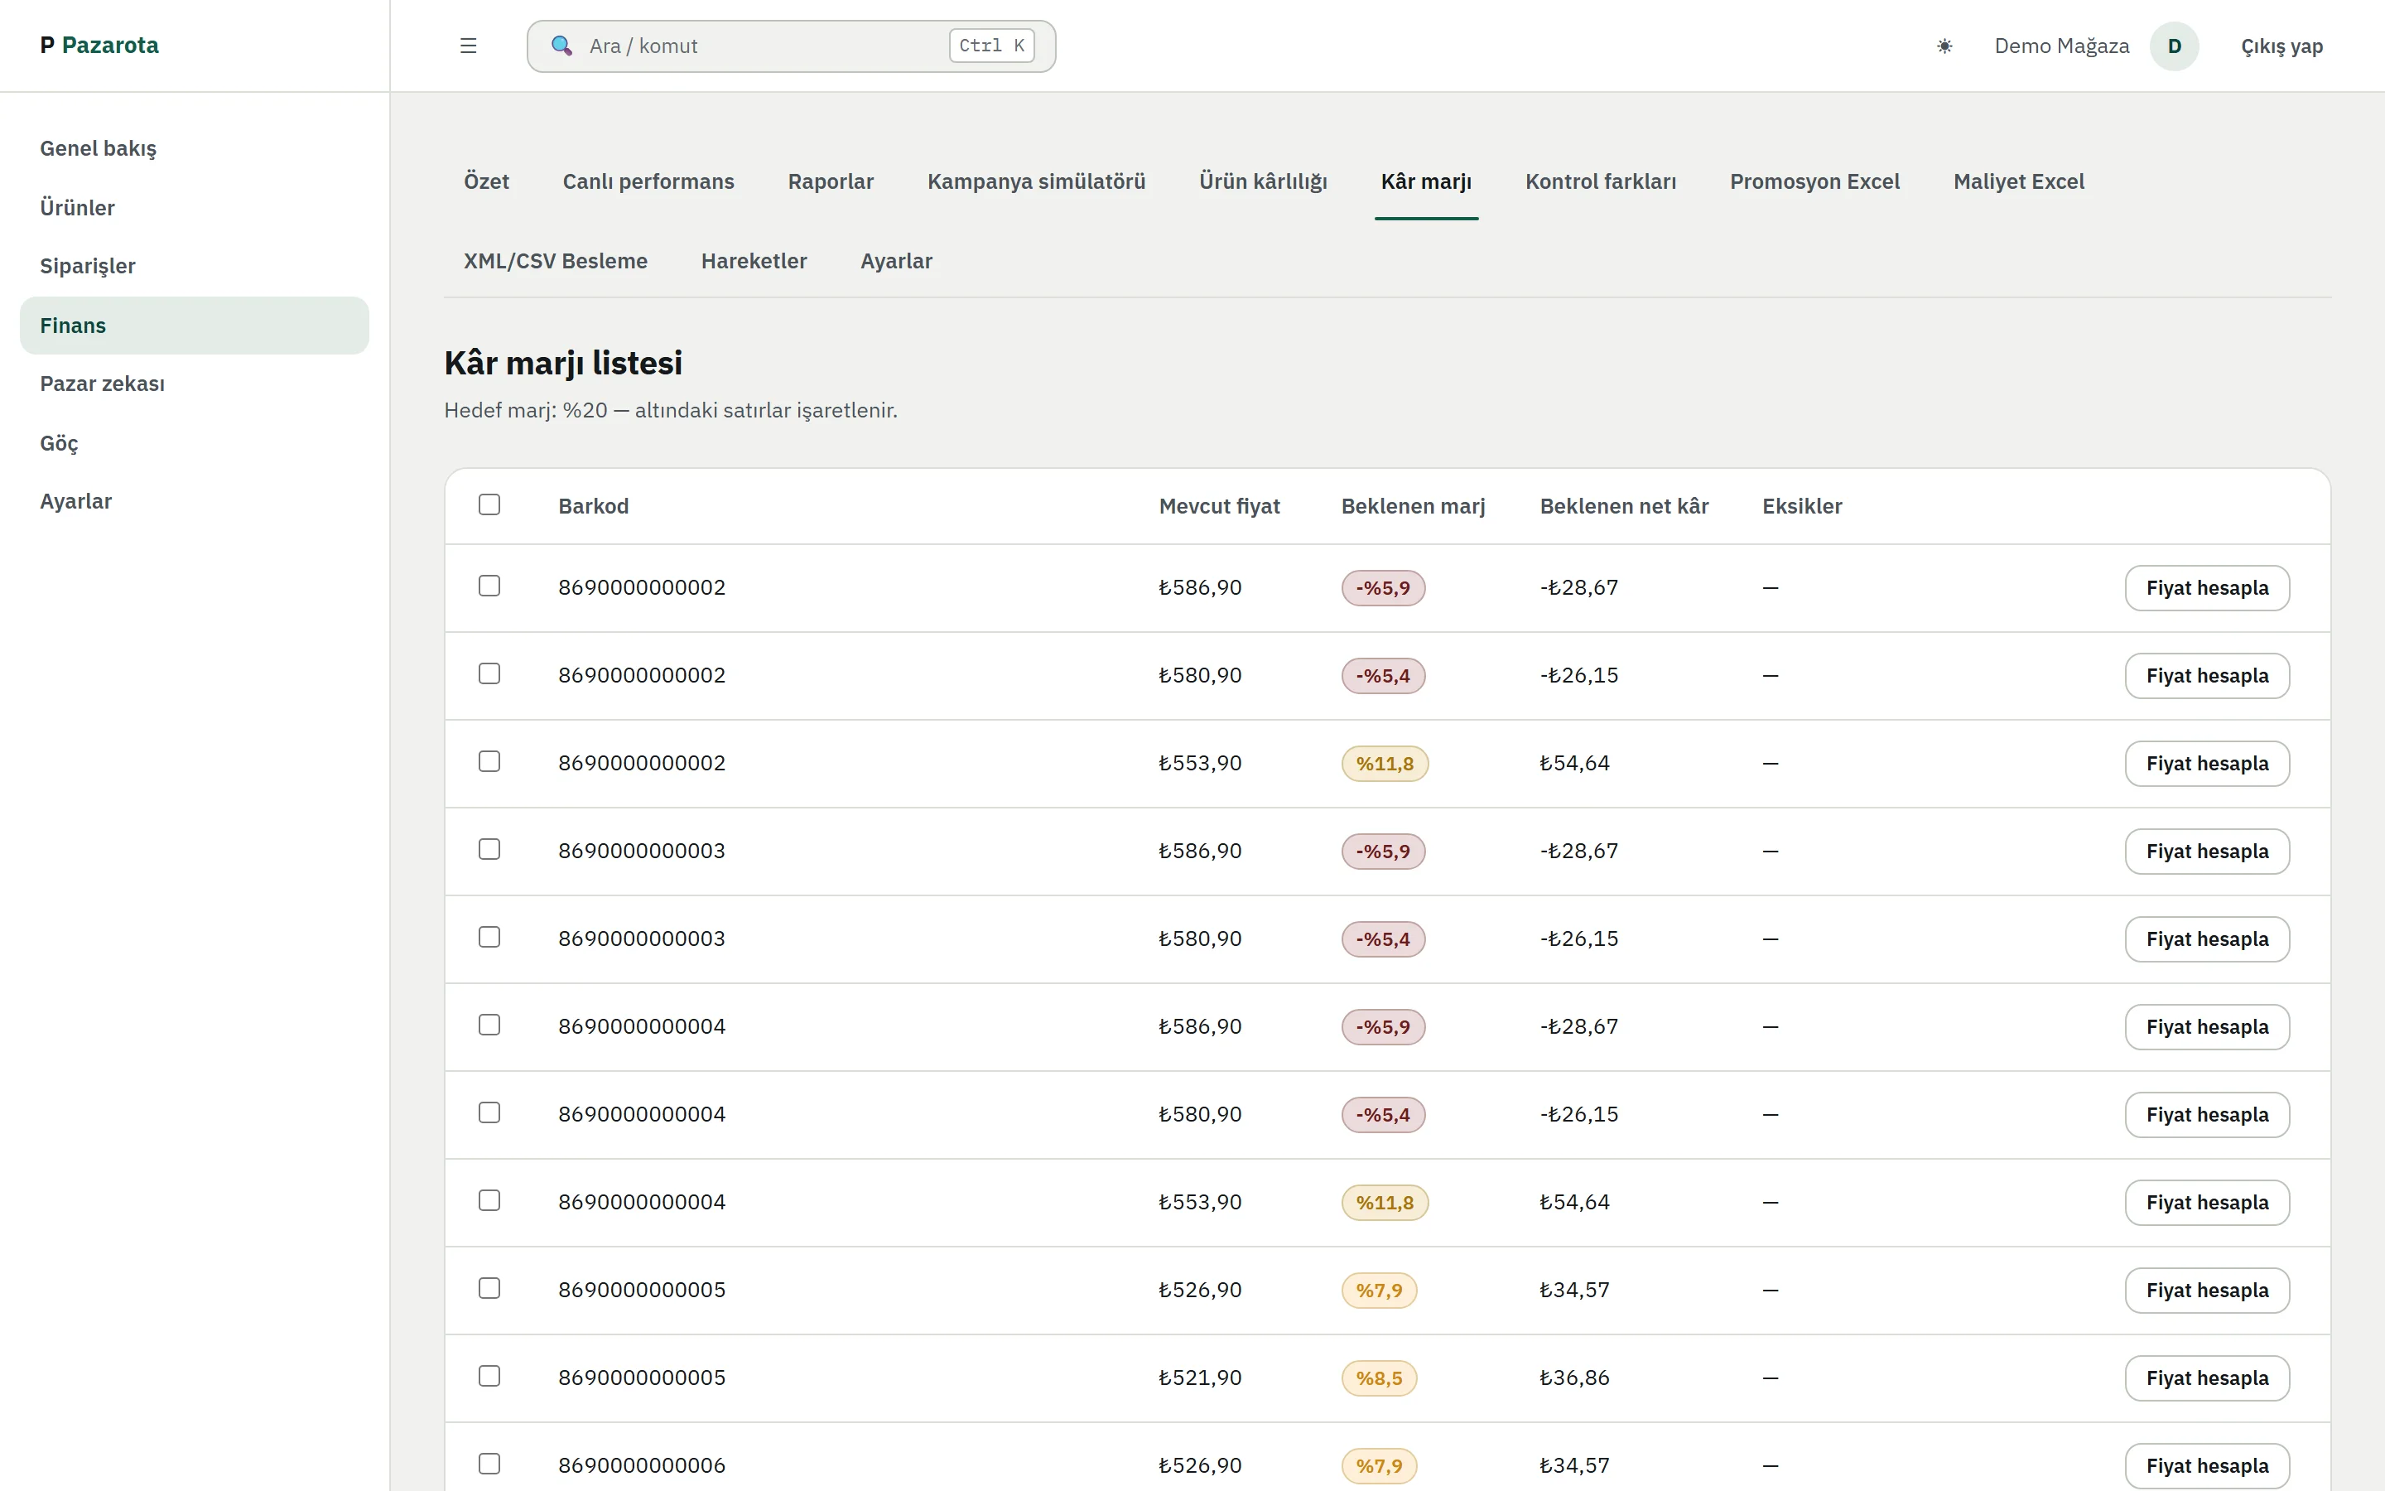This screenshot has width=2385, height=1491.
Task: Select the Ürün kârlılığı tab
Action: pyautogui.click(x=1262, y=181)
